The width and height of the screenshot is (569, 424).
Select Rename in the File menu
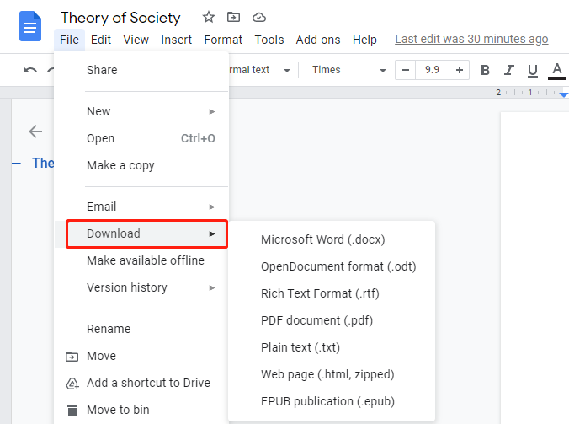[141, 329]
